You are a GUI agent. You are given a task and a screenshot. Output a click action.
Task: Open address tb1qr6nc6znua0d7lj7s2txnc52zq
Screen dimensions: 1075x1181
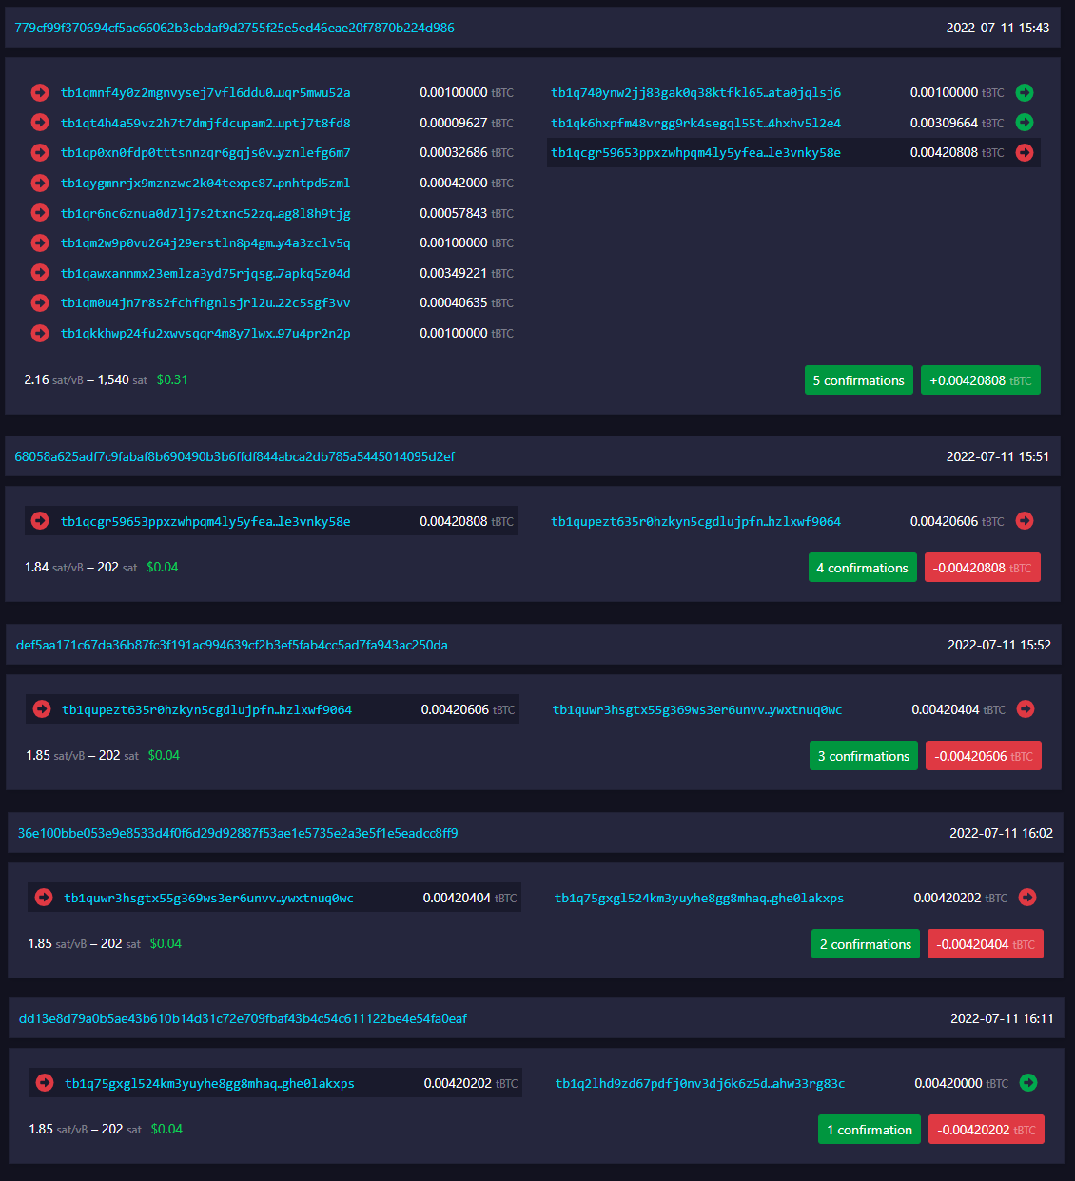(x=205, y=212)
